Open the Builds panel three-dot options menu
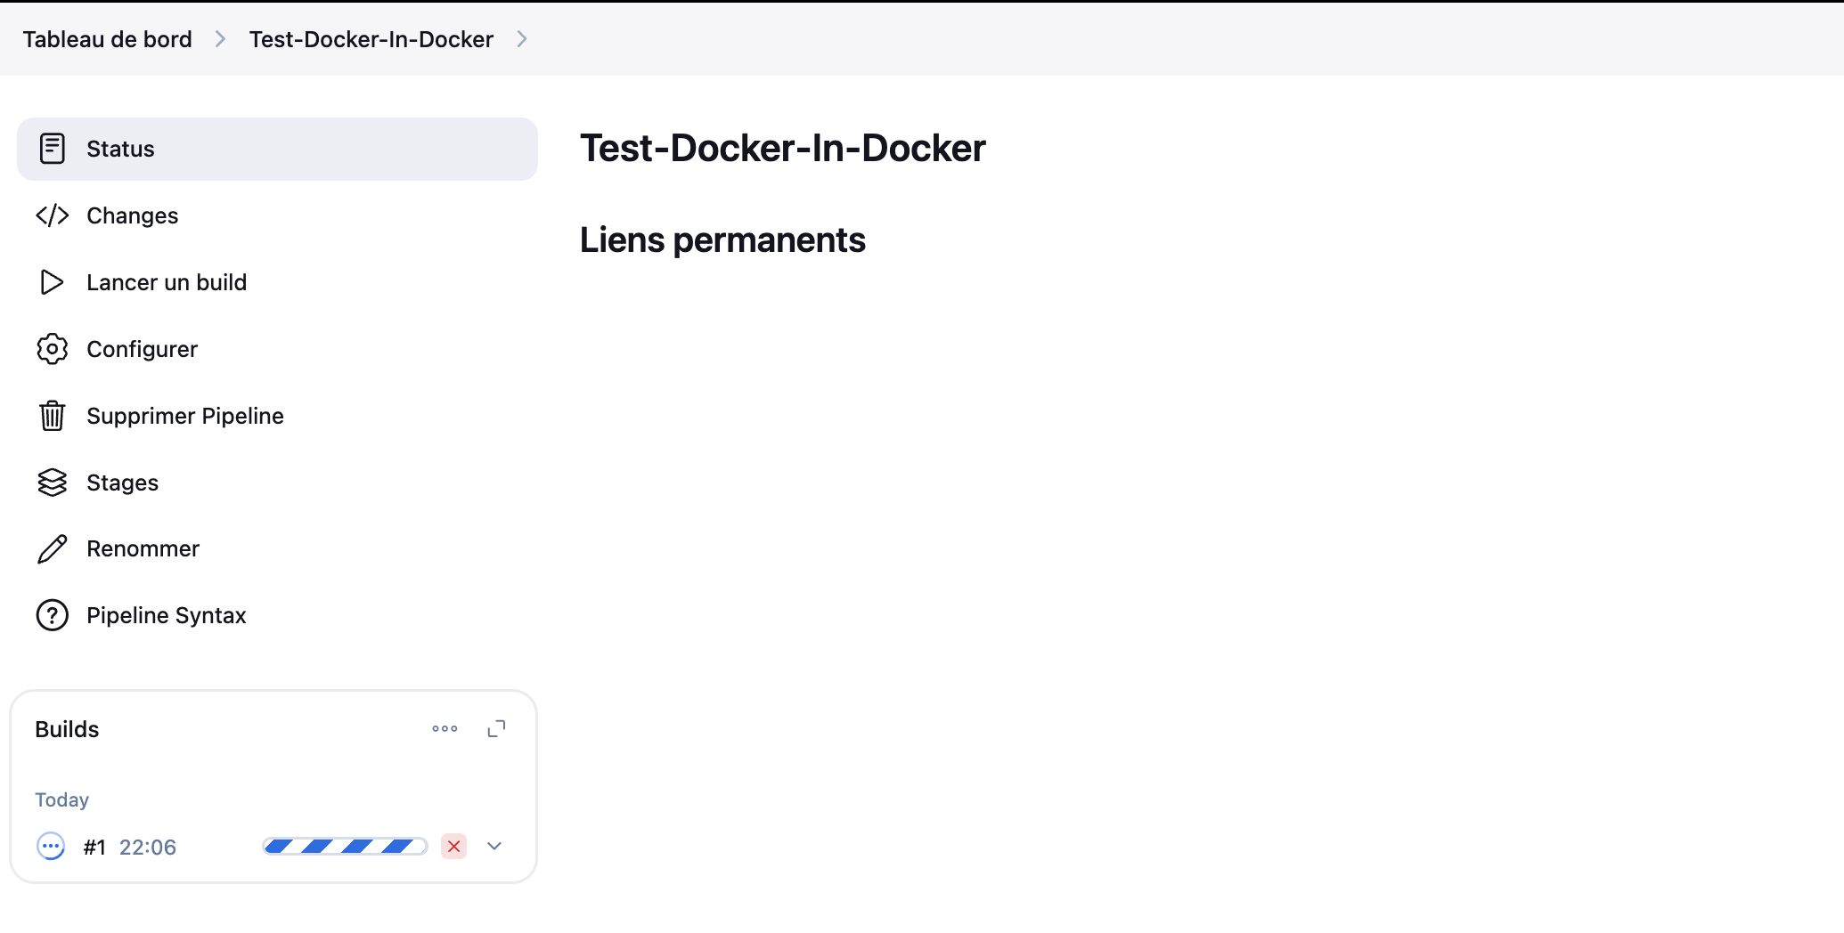This screenshot has width=1844, height=933. (x=445, y=729)
